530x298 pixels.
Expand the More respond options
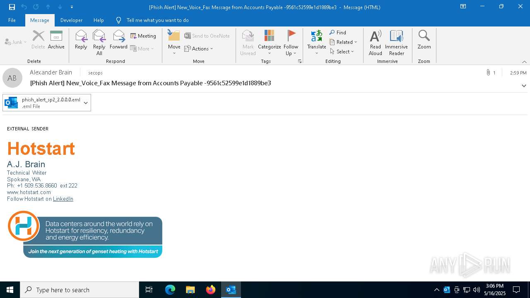click(x=142, y=48)
